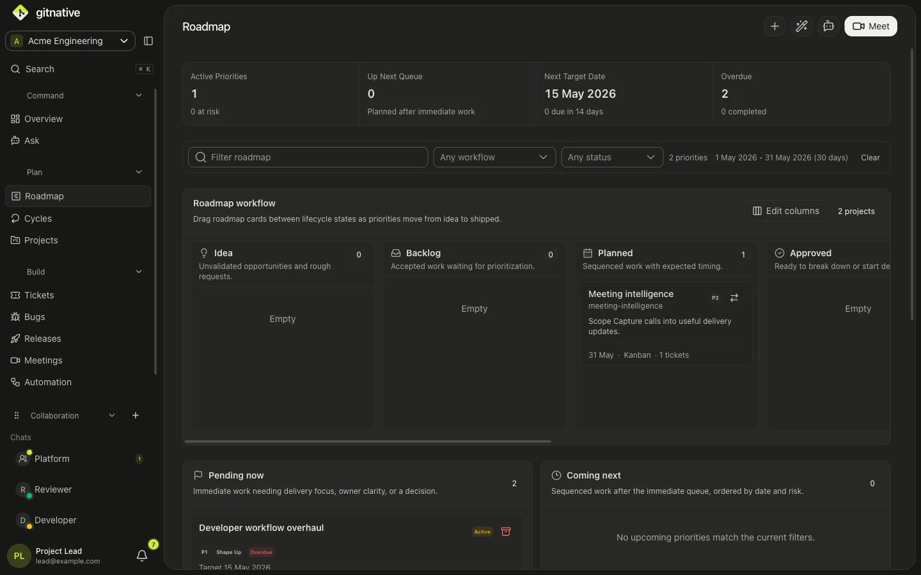
Task: Open the Ask page
Action: tap(78, 141)
